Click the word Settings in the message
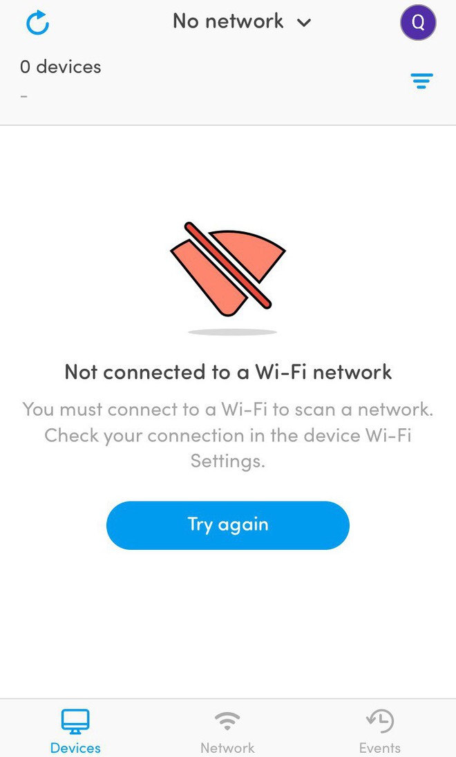Viewport: 456px width, 757px height. point(227,461)
